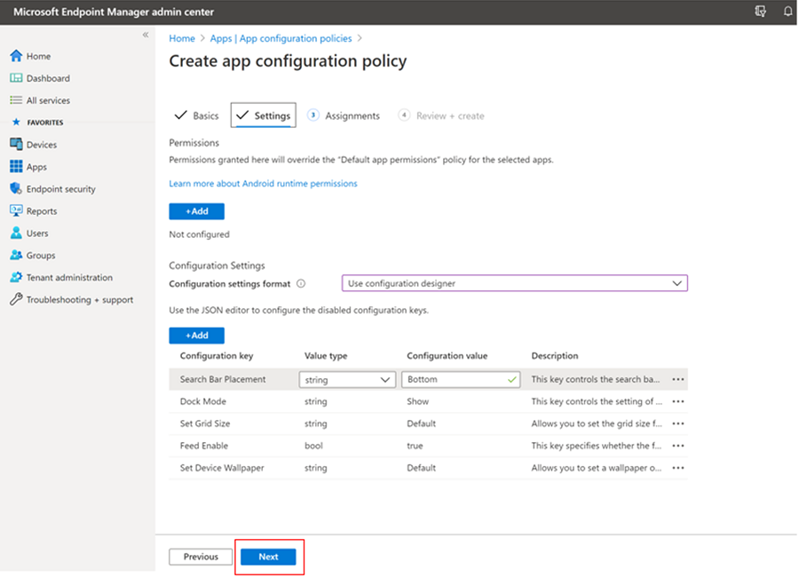The image size is (799, 578).
Task: Go to the Assignments step tab
Action: click(344, 115)
